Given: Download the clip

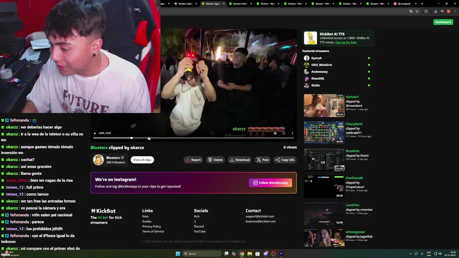Looking at the screenshot, I should (240, 160).
